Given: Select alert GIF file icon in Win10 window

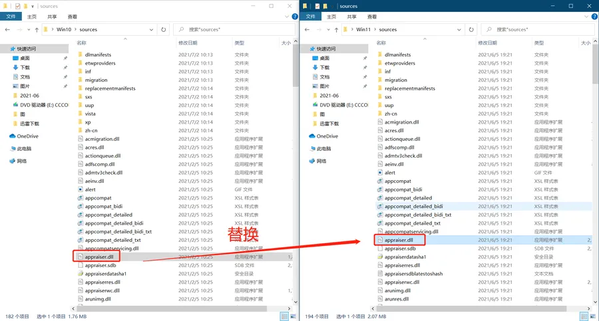Looking at the screenshot, I should [x=81, y=189].
